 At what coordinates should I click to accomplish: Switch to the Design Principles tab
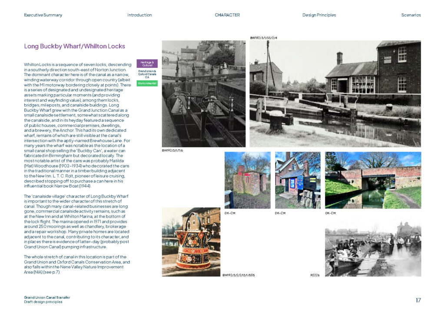319,15
